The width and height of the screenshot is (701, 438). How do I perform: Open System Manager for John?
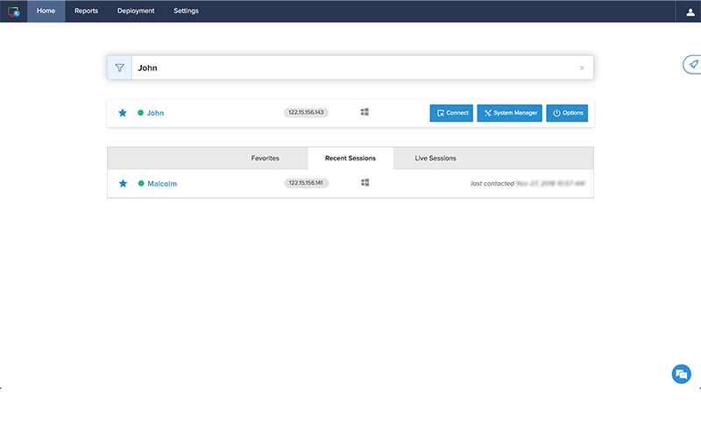[x=510, y=113]
